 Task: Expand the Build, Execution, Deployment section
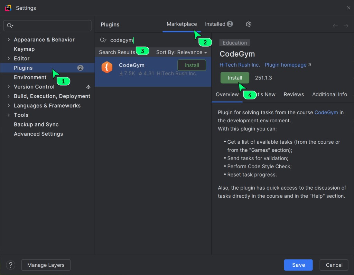(x=9, y=96)
